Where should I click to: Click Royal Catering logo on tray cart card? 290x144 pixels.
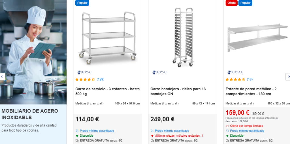pyautogui.click(x=160, y=72)
